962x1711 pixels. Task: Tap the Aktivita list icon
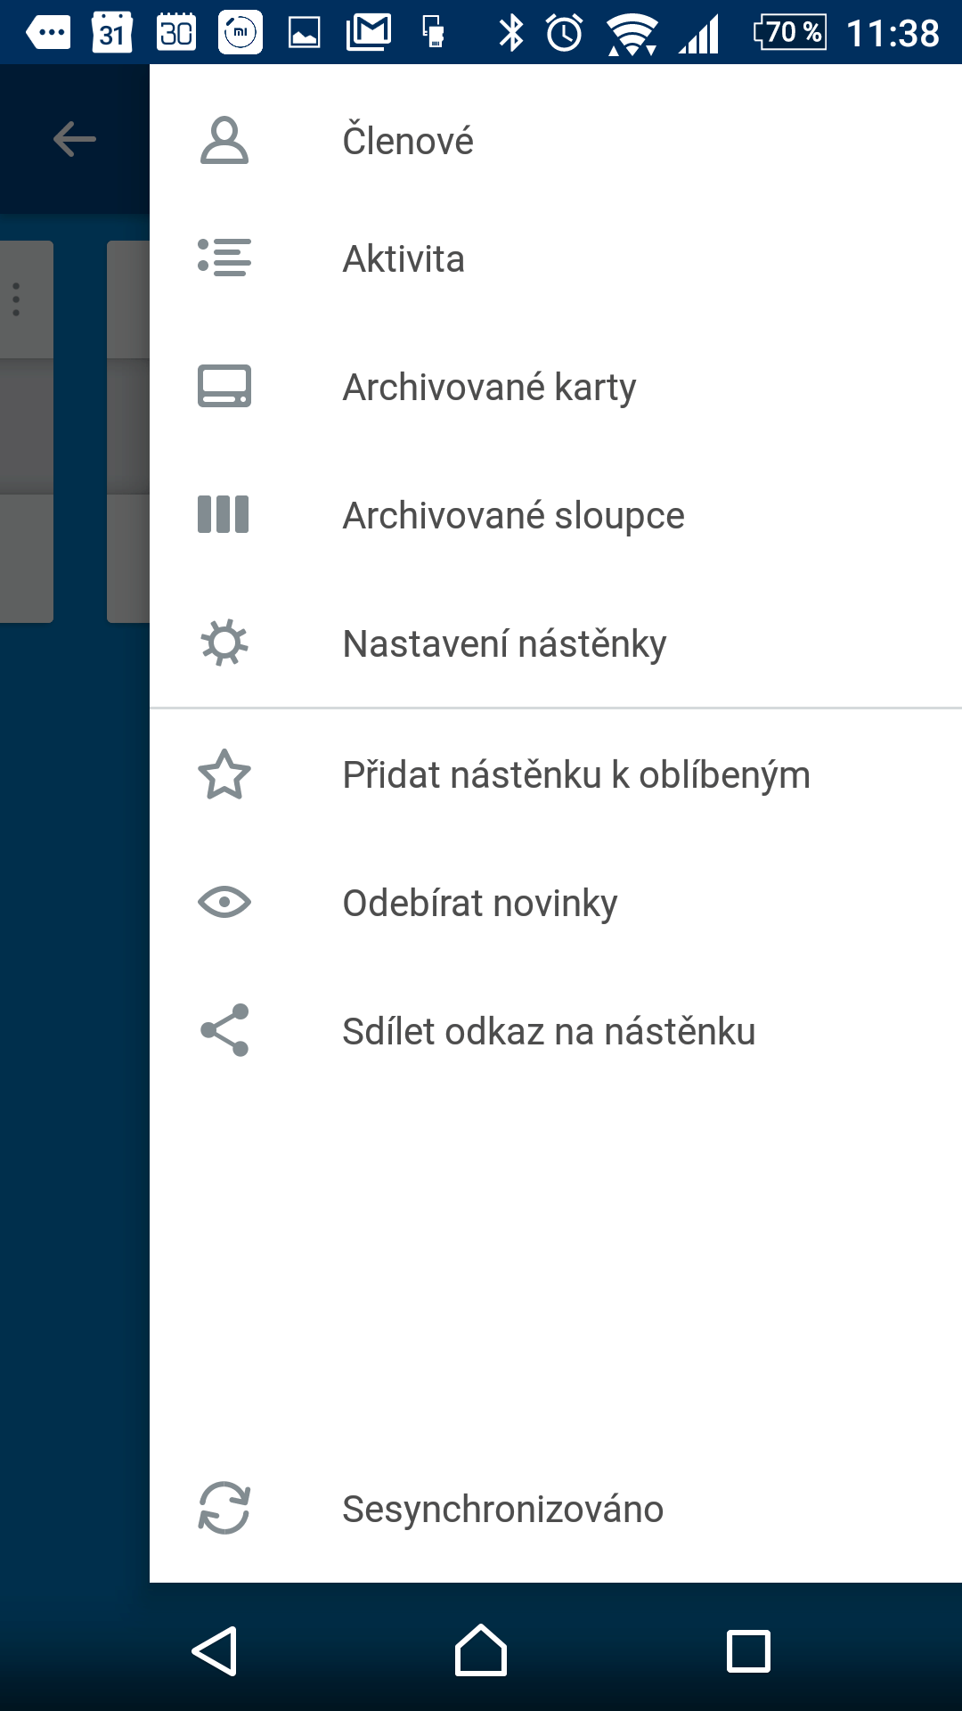224,258
